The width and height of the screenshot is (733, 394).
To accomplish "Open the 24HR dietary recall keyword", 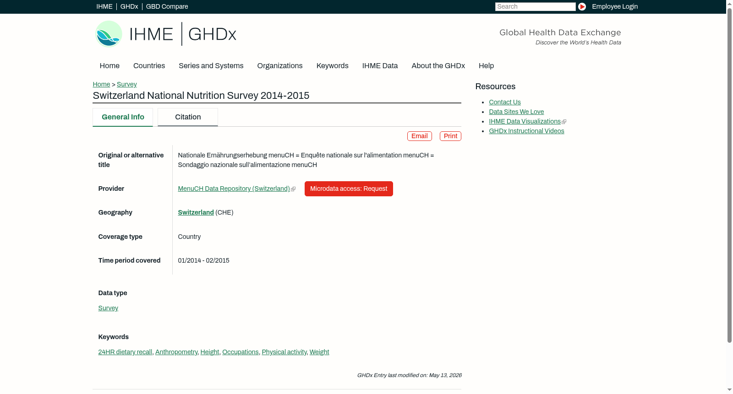I will coord(125,352).
